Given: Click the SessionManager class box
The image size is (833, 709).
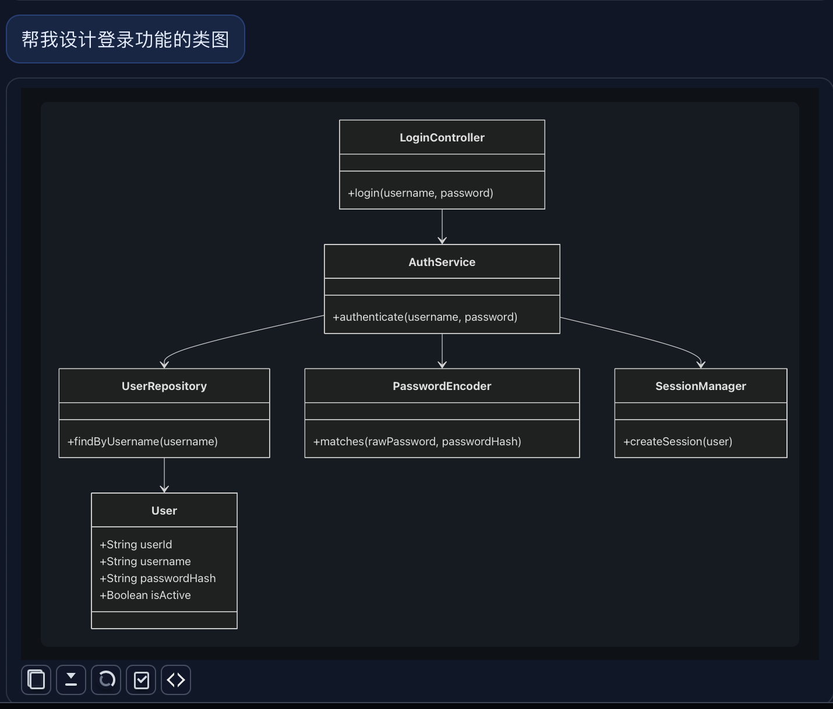Looking at the screenshot, I should (x=700, y=386).
